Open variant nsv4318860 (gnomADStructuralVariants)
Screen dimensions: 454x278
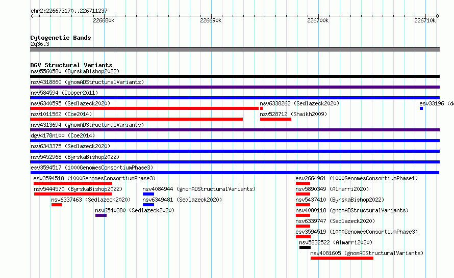[x=87, y=82]
